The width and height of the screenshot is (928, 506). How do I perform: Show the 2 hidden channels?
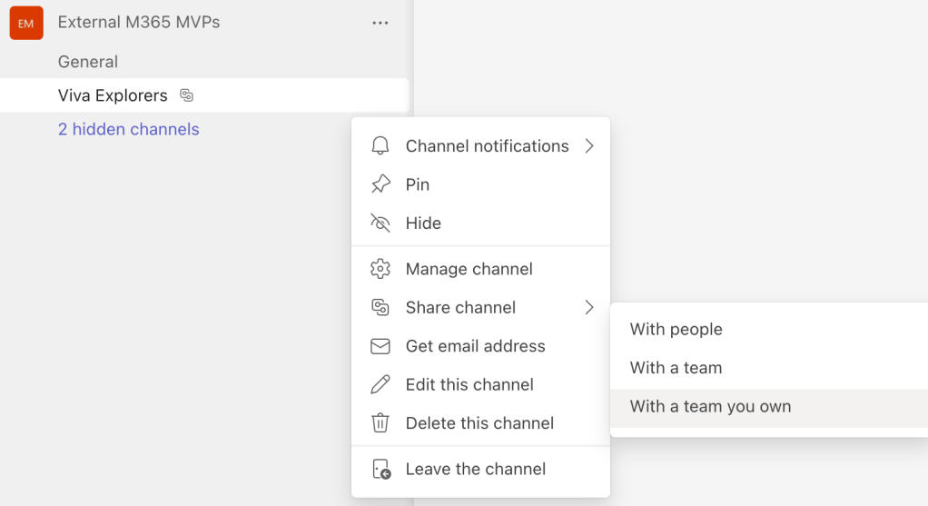pyautogui.click(x=128, y=129)
